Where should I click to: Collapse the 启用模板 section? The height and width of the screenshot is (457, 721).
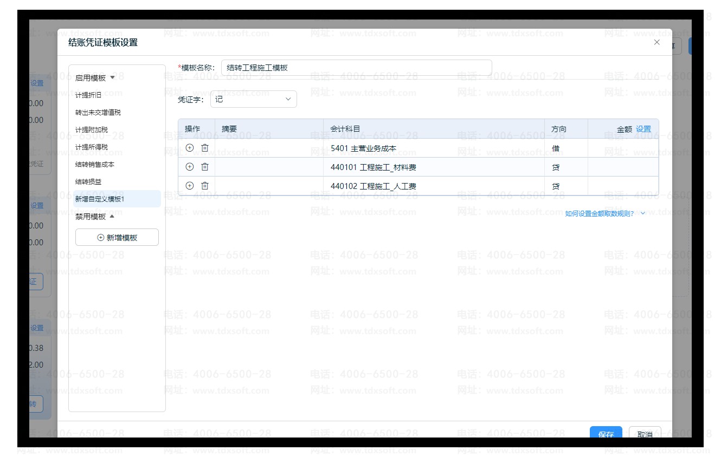pos(95,78)
